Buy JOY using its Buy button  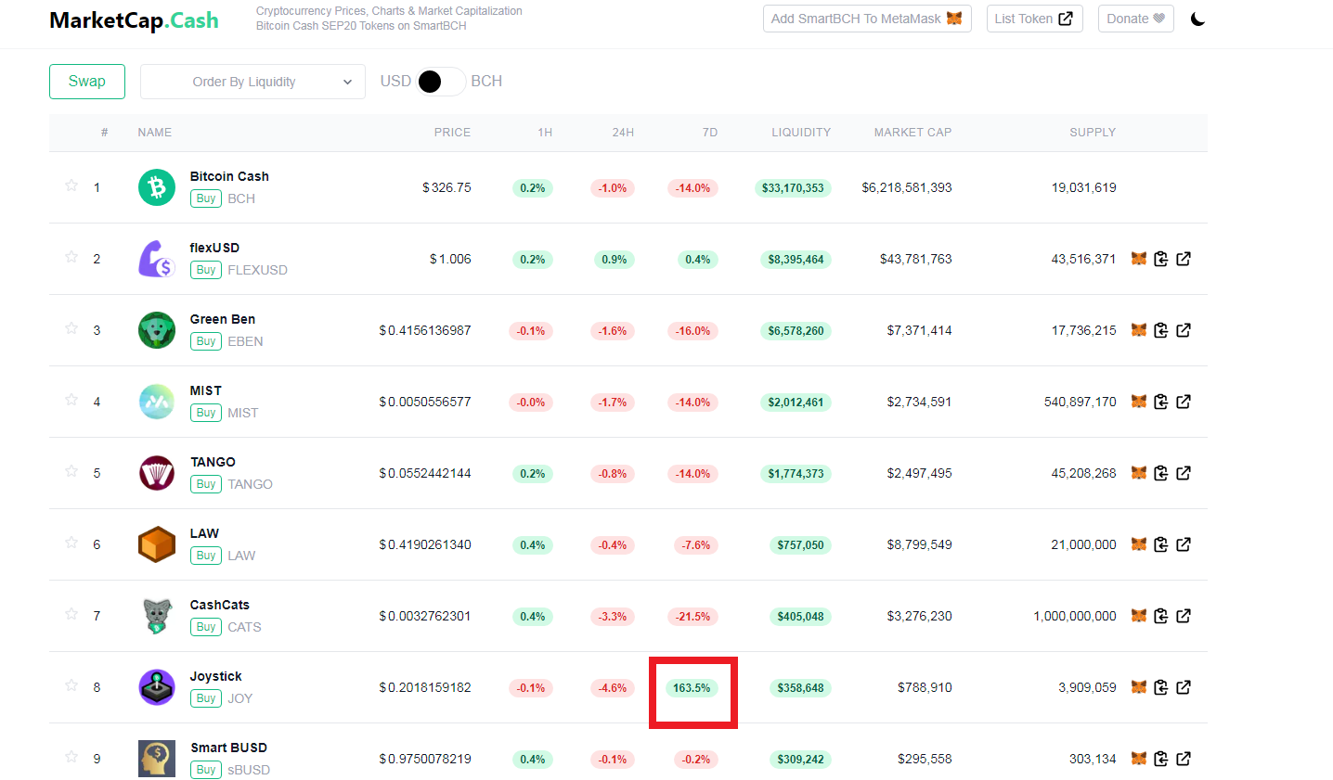206,698
